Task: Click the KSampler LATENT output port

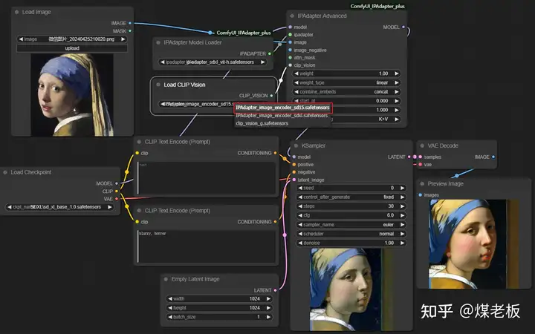Action: coord(409,157)
